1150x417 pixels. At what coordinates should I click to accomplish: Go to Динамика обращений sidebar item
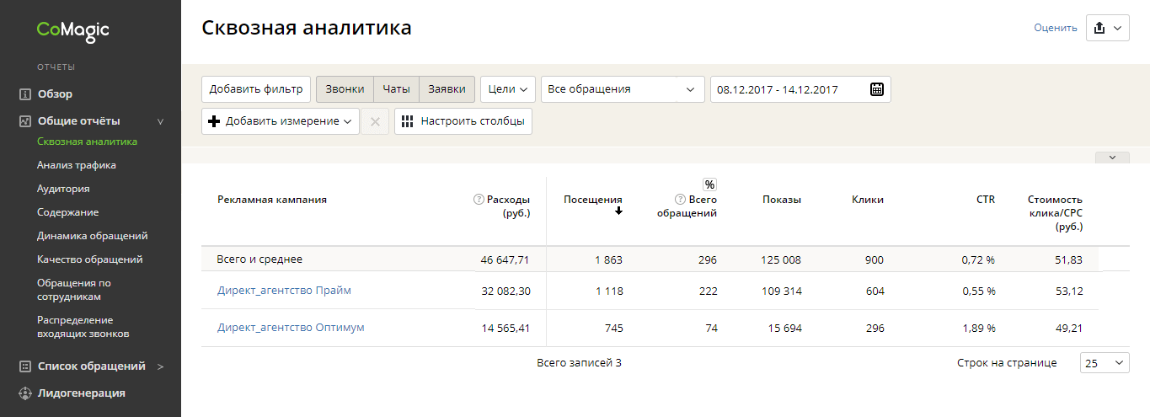tap(93, 236)
